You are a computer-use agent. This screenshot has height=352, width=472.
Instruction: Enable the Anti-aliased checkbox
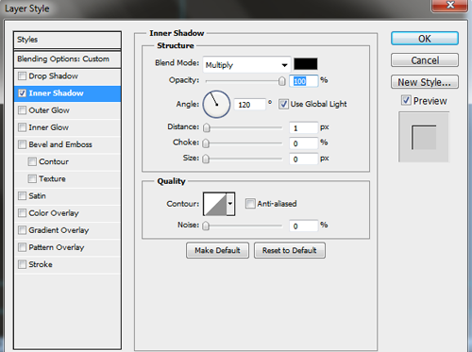pyautogui.click(x=250, y=204)
